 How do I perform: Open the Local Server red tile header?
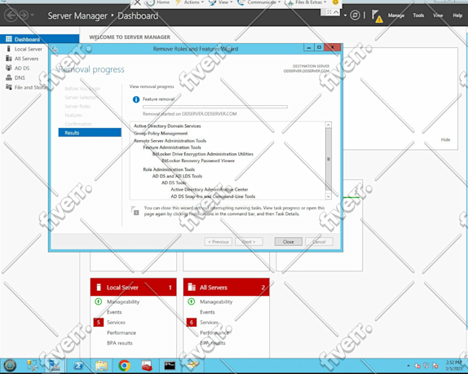pyautogui.click(x=134, y=287)
